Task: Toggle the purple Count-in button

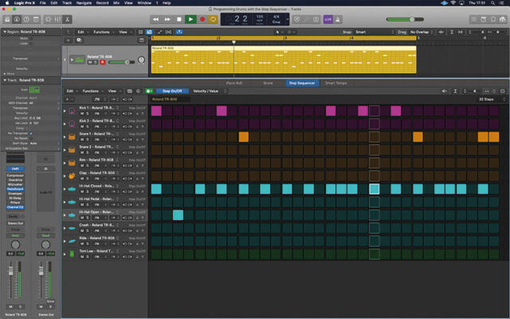Action: (328, 19)
